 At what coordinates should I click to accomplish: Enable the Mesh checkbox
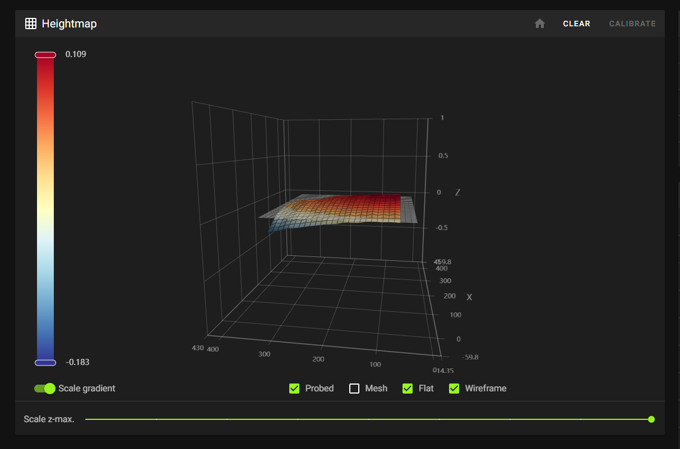coord(354,389)
